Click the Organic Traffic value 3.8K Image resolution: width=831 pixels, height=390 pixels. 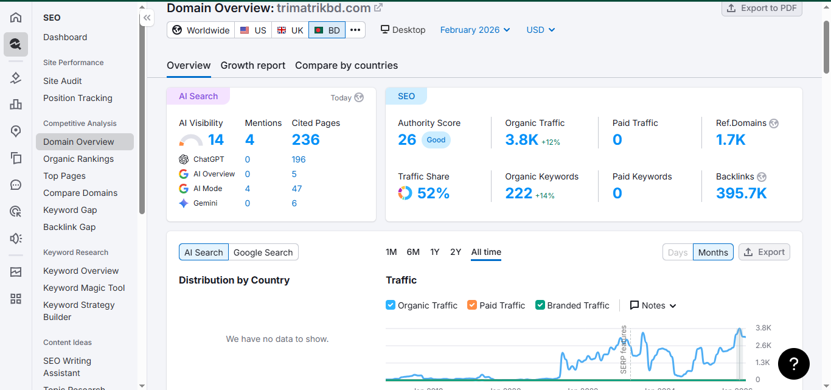tap(521, 140)
